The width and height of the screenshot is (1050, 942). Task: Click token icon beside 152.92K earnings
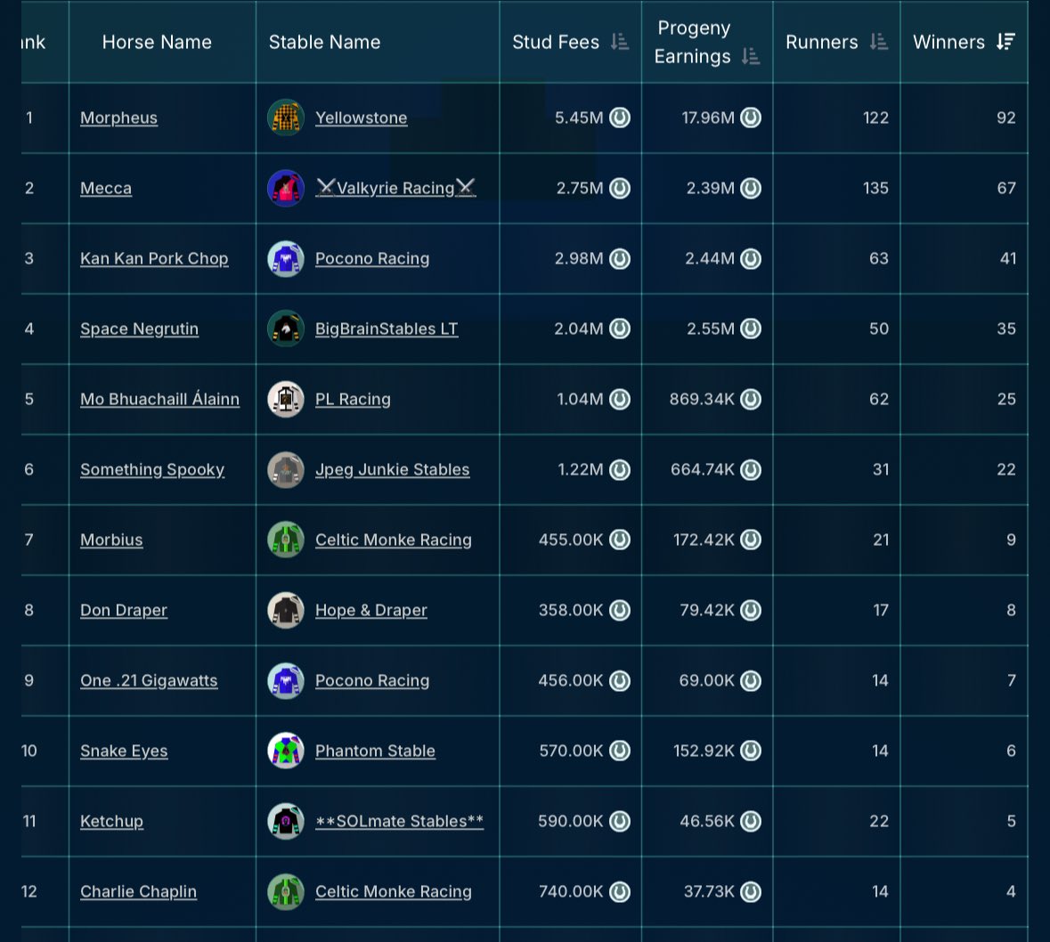pyautogui.click(x=751, y=751)
